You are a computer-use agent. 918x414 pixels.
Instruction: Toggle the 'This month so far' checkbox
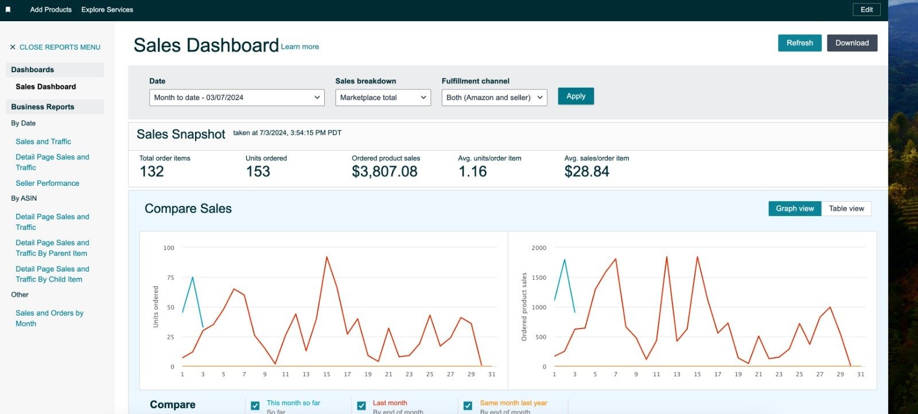pyautogui.click(x=255, y=405)
